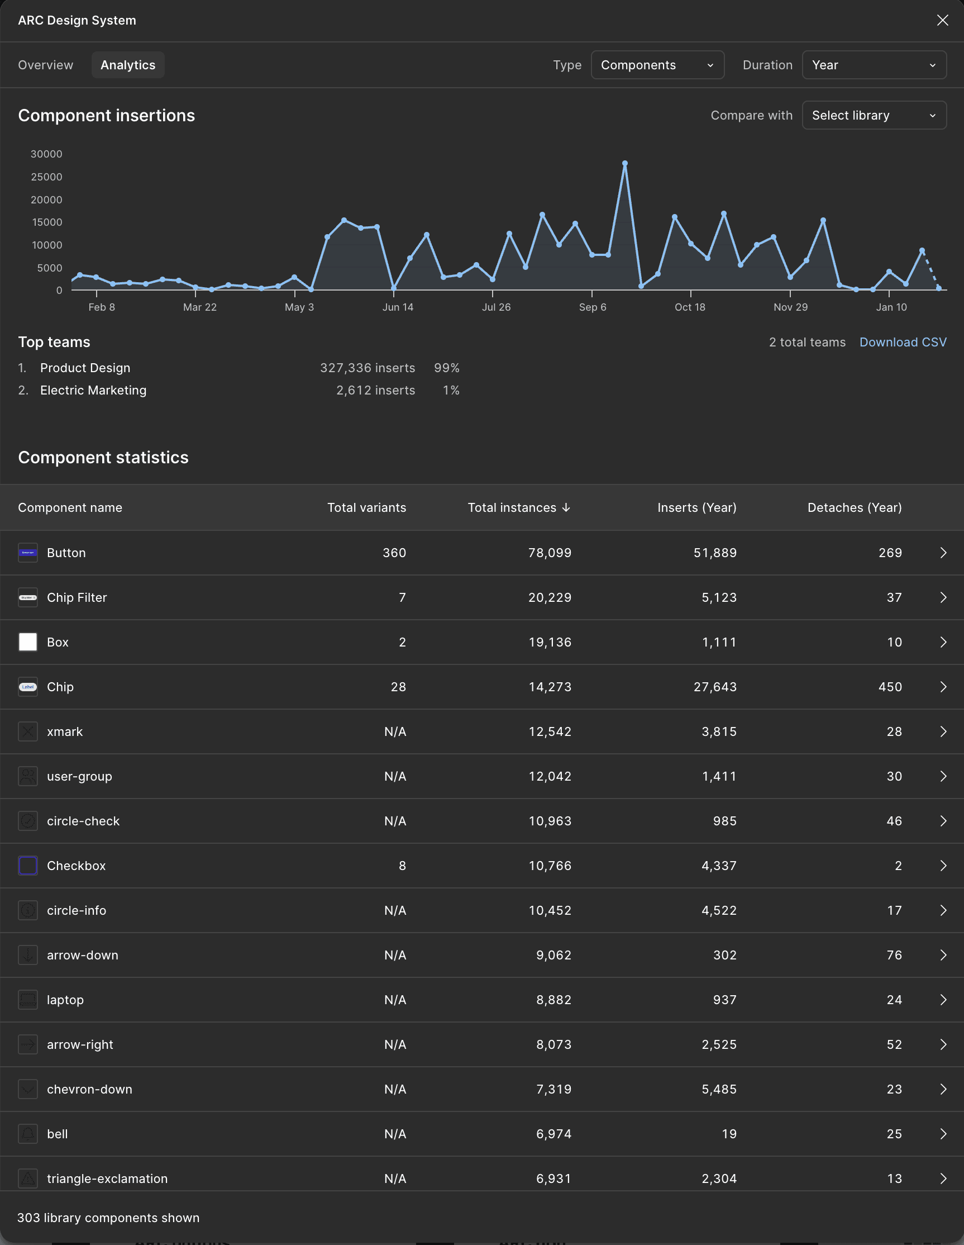Click the 303 library components shown text
The height and width of the screenshot is (1245, 964).
pos(108,1218)
